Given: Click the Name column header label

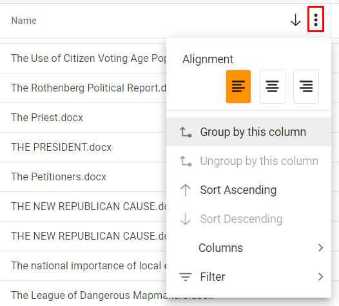Looking at the screenshot, I should coord(24,21).
